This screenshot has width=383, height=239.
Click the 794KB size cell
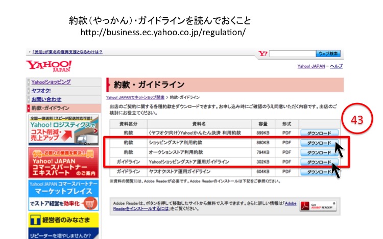click(x=263, y=152)
